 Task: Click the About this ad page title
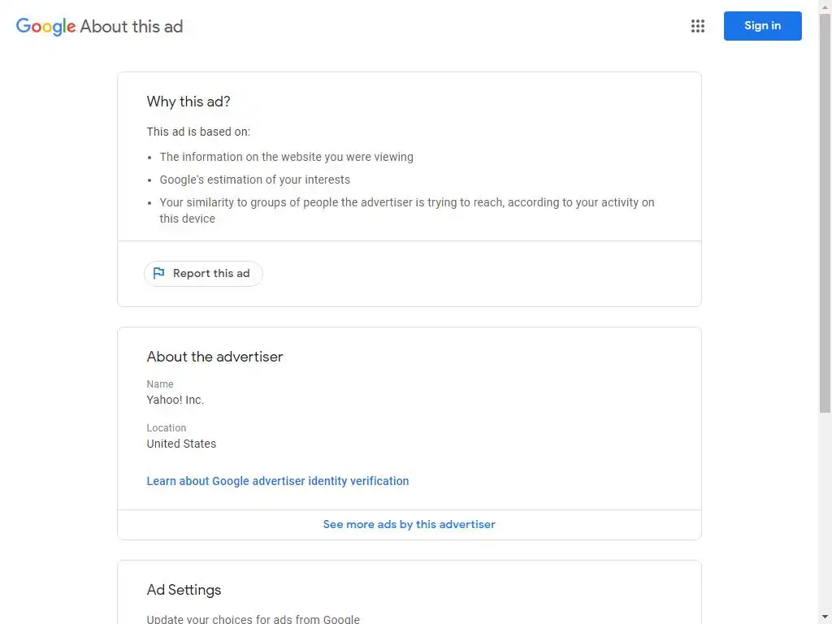point(132,26)
